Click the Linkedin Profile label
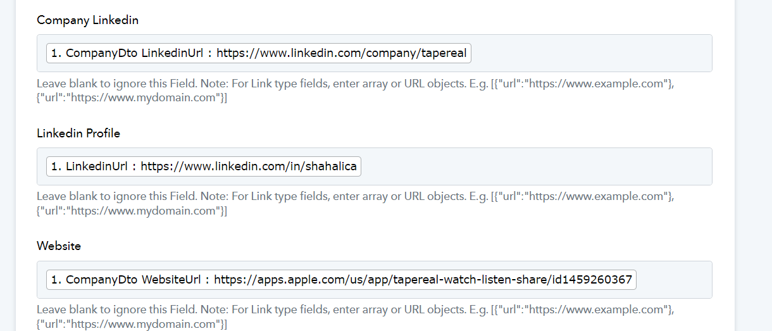 (78, 134)
